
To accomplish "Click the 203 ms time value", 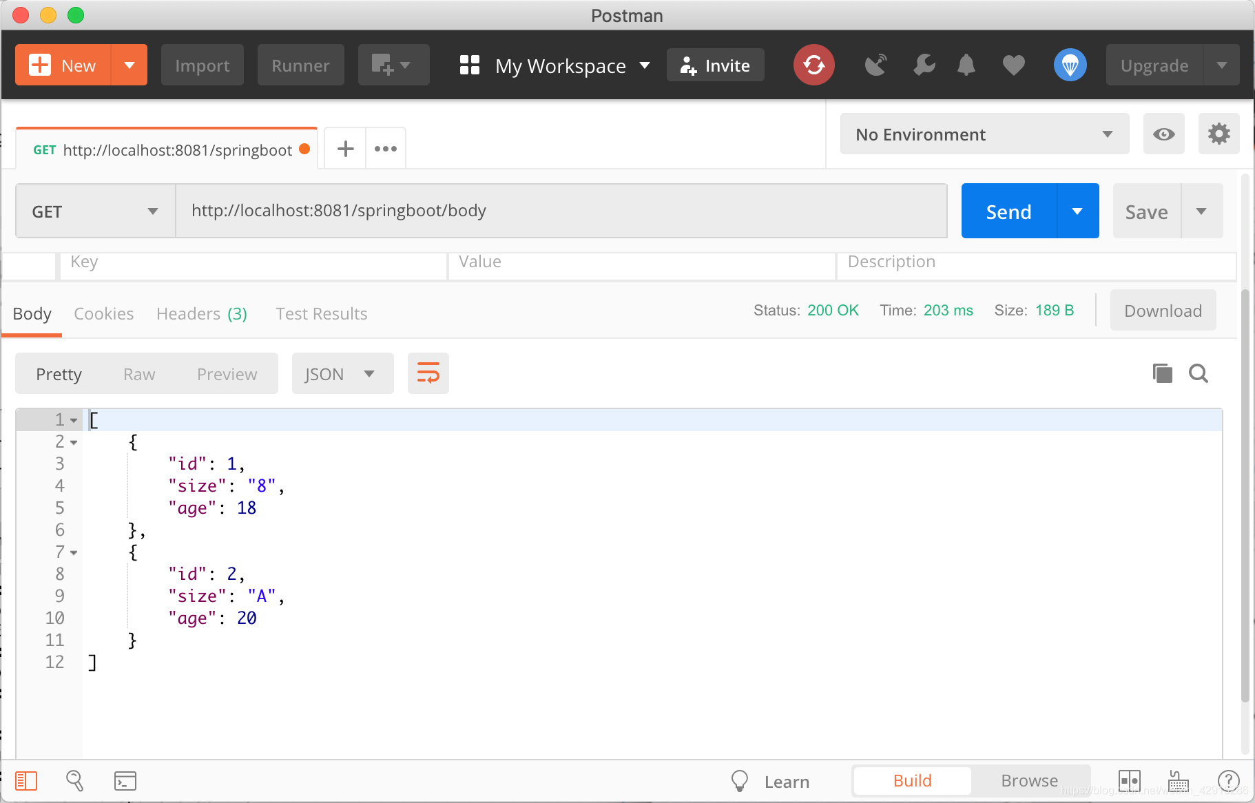I will (948, 311).
